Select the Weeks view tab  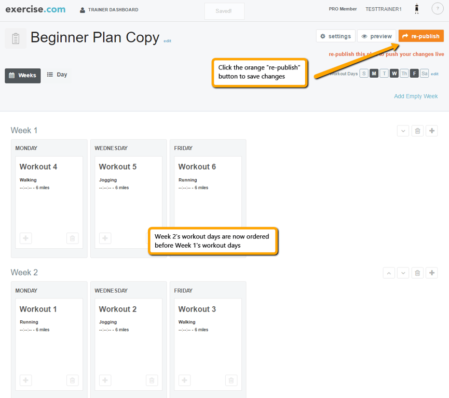[23, 75]
